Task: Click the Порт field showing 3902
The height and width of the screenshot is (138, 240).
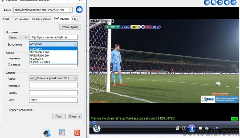Action: coord(53,100)
